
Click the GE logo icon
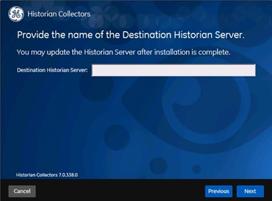16,14
